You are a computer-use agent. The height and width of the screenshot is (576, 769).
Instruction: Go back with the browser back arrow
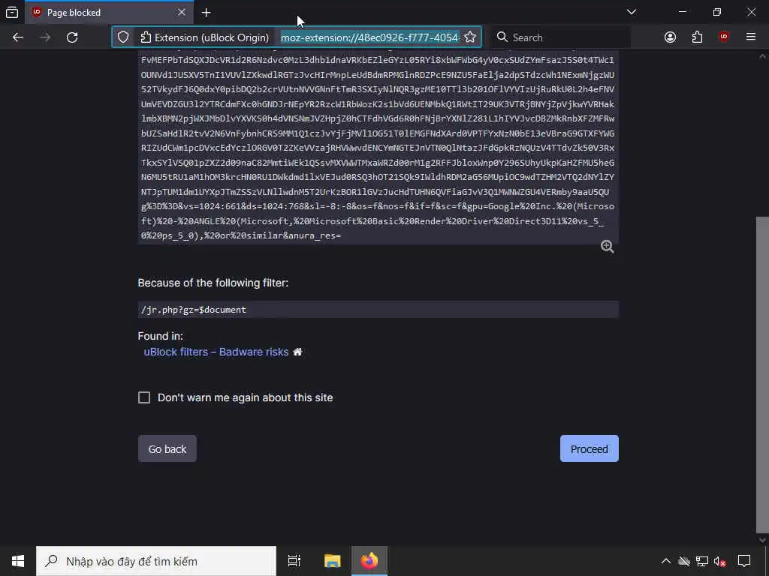[18, 37]
